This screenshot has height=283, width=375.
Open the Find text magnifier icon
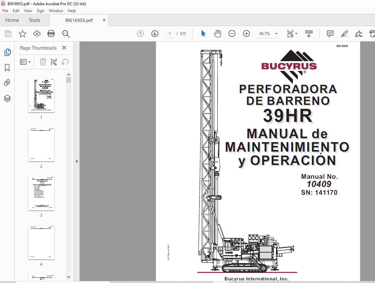tap(66, 34)
